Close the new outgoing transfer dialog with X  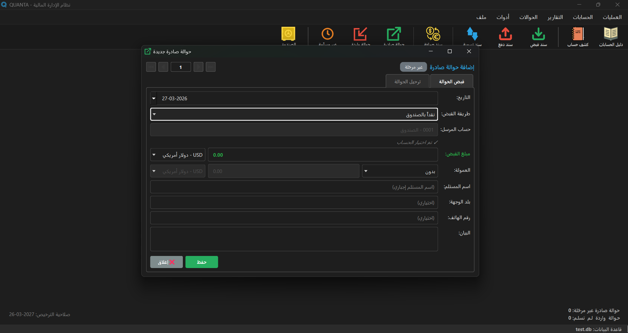coord(469,51)
